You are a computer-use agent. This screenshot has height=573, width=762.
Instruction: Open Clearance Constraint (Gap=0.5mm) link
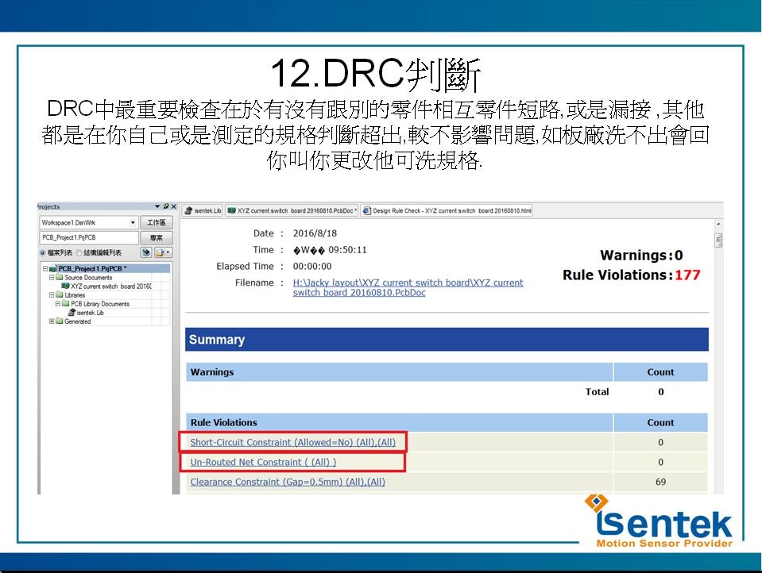[x=287, y=482]
